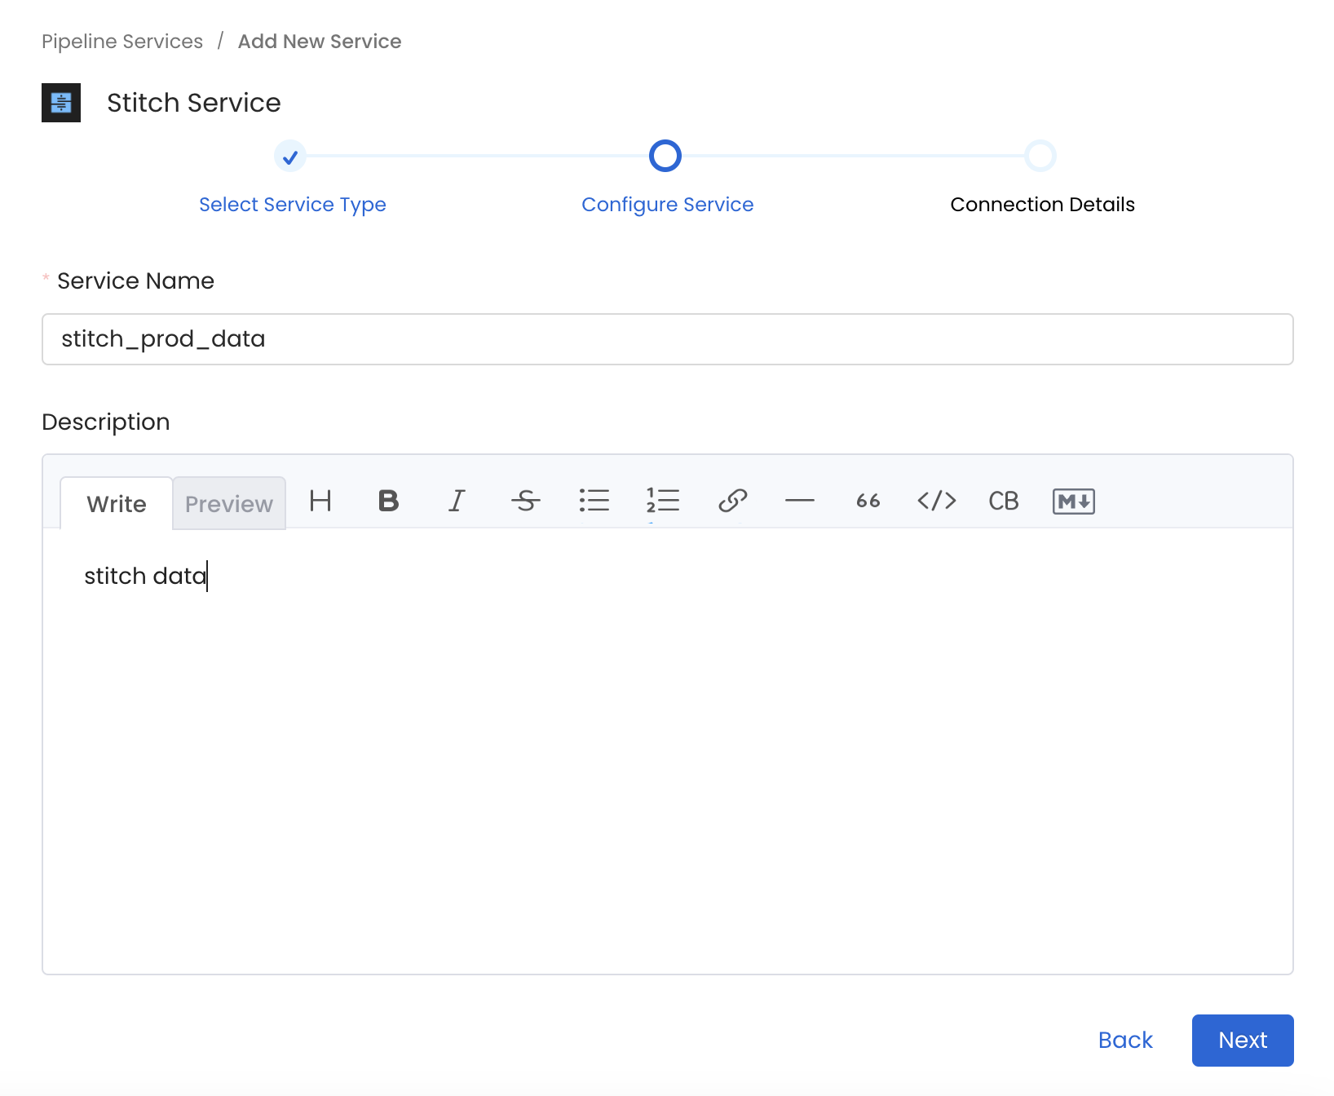Insert a hyperlink in description
Image resolution: width=1334 pixels, height=1096 pixels.
tap(732, 501)
